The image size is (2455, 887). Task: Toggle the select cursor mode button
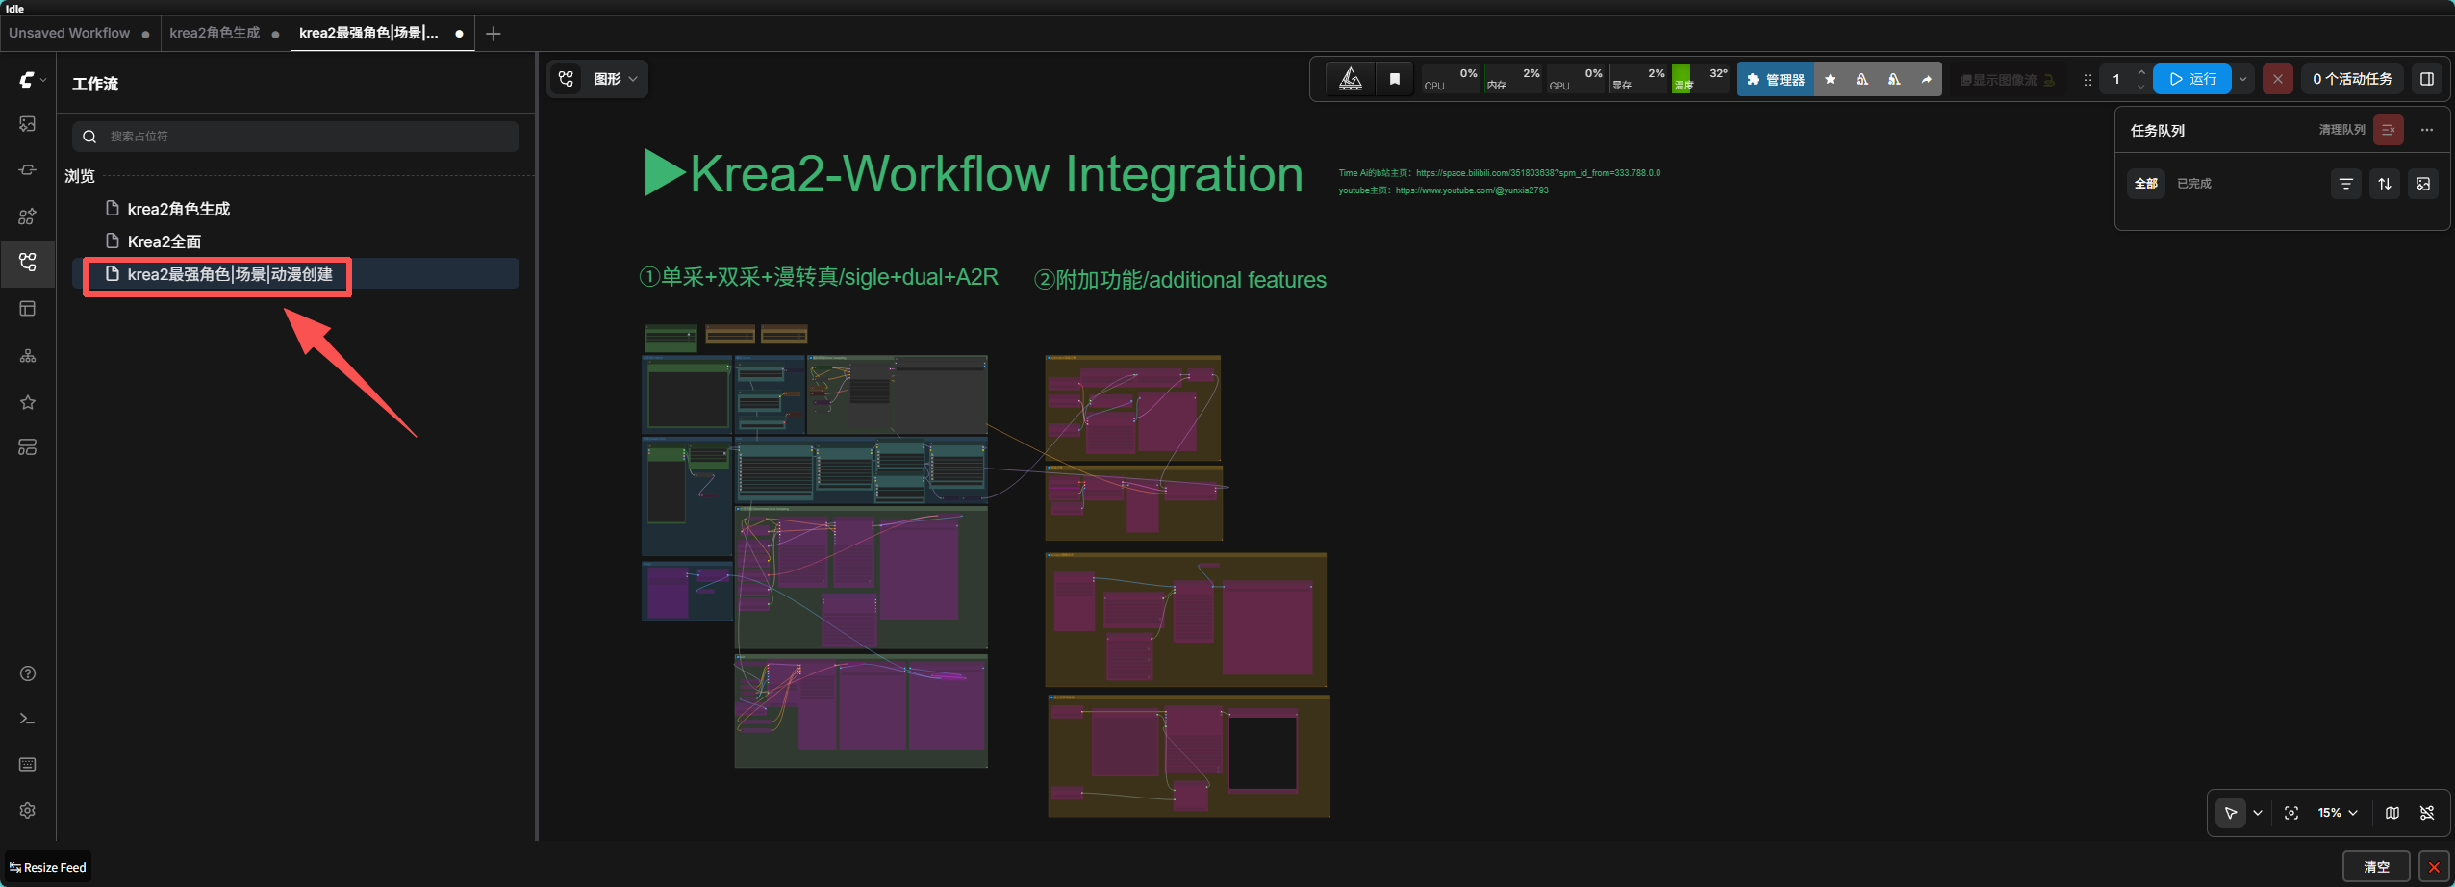[x=2231, y=813]
